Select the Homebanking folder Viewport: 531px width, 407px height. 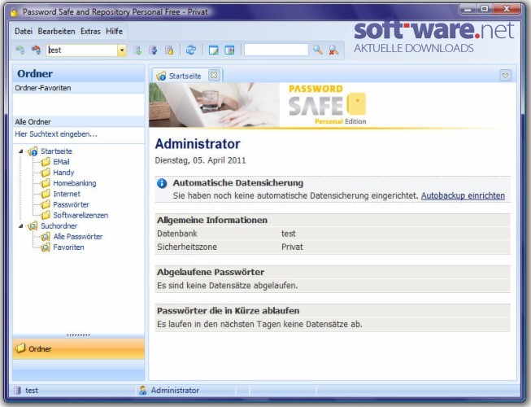(75, 183)
